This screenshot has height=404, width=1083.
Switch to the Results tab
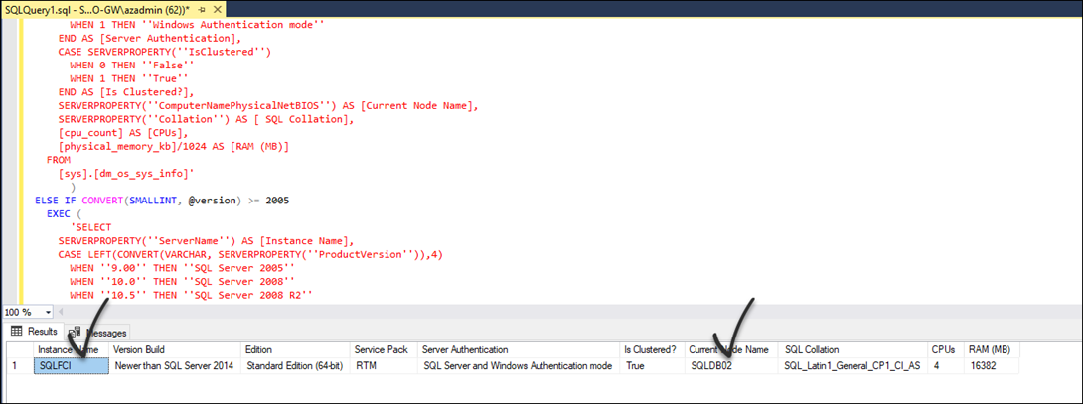(34, 332)
